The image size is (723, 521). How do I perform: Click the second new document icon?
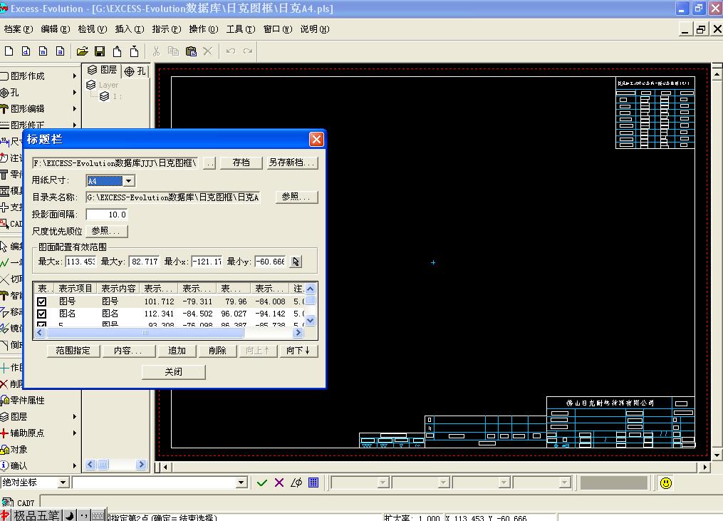pyautogui.click(x=26, y=51)
